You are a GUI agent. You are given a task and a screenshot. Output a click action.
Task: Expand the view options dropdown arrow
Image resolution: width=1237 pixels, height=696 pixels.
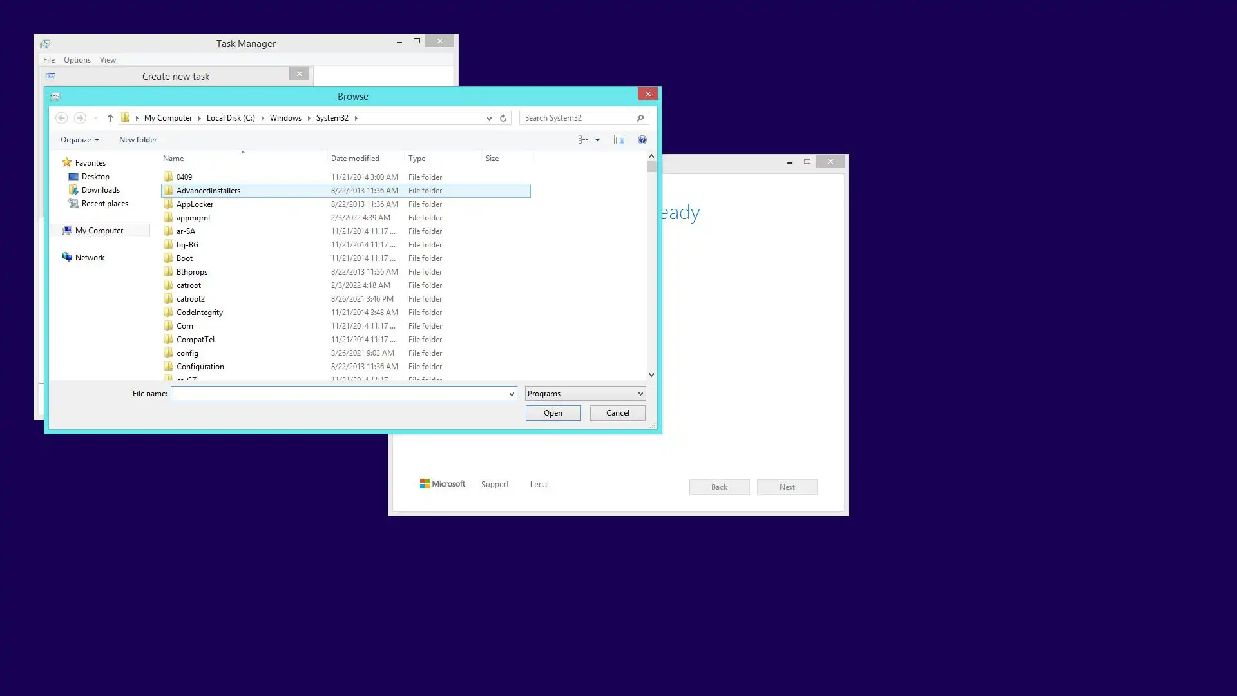tap(598, 140)
